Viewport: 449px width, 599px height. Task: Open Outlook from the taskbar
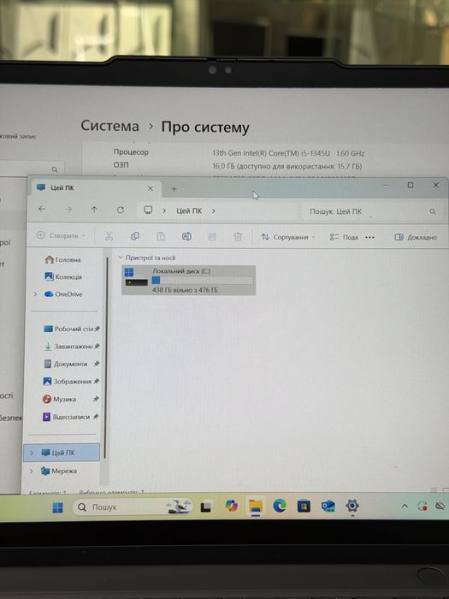click(328, 507)
